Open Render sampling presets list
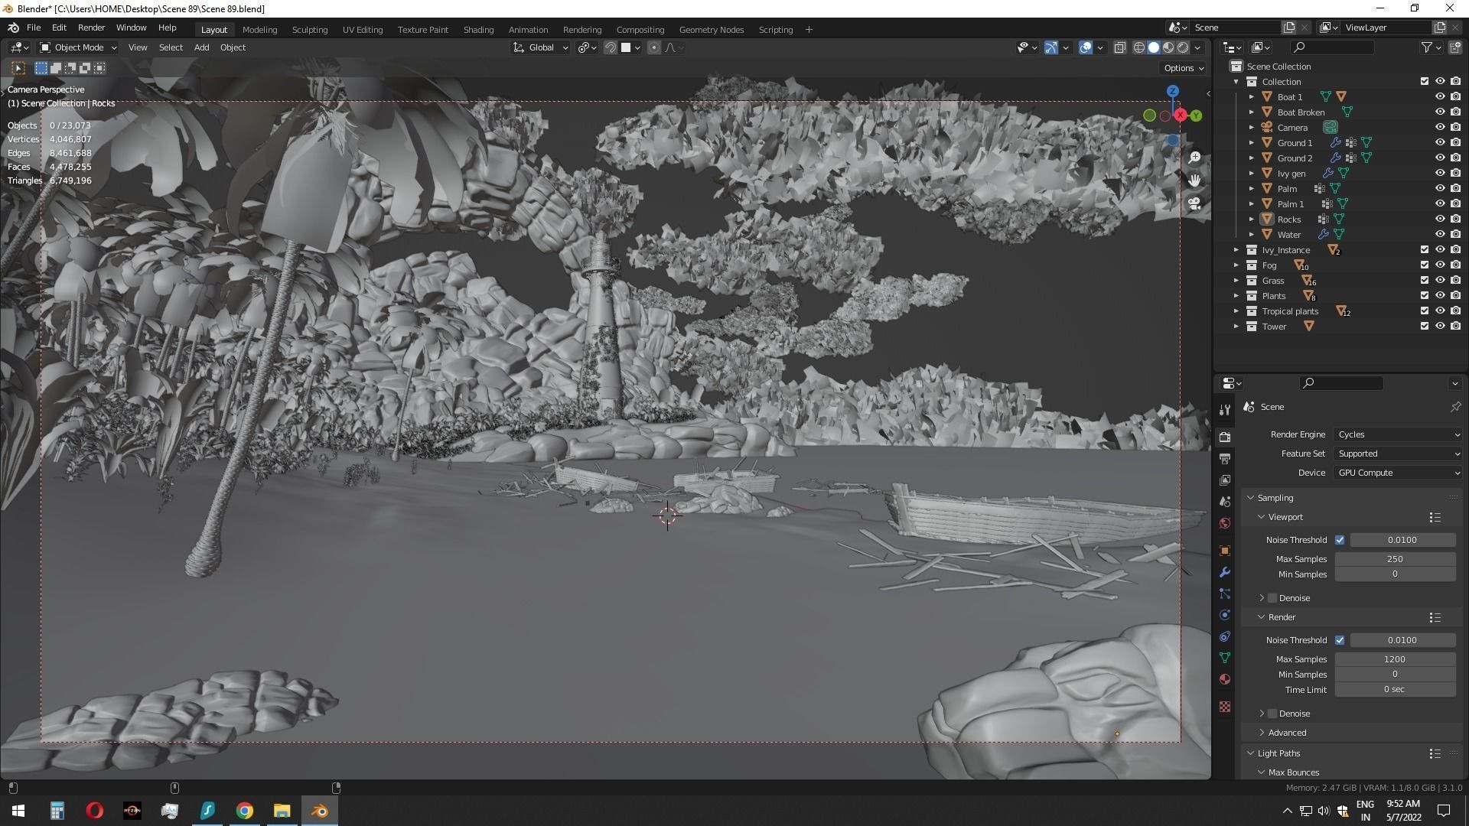The image size is (1469, 826). 1435,617
